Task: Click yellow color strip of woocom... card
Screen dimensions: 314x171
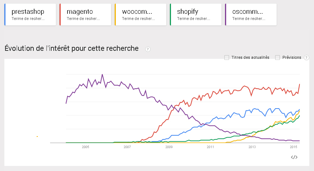Action: (x=115, y=15)
